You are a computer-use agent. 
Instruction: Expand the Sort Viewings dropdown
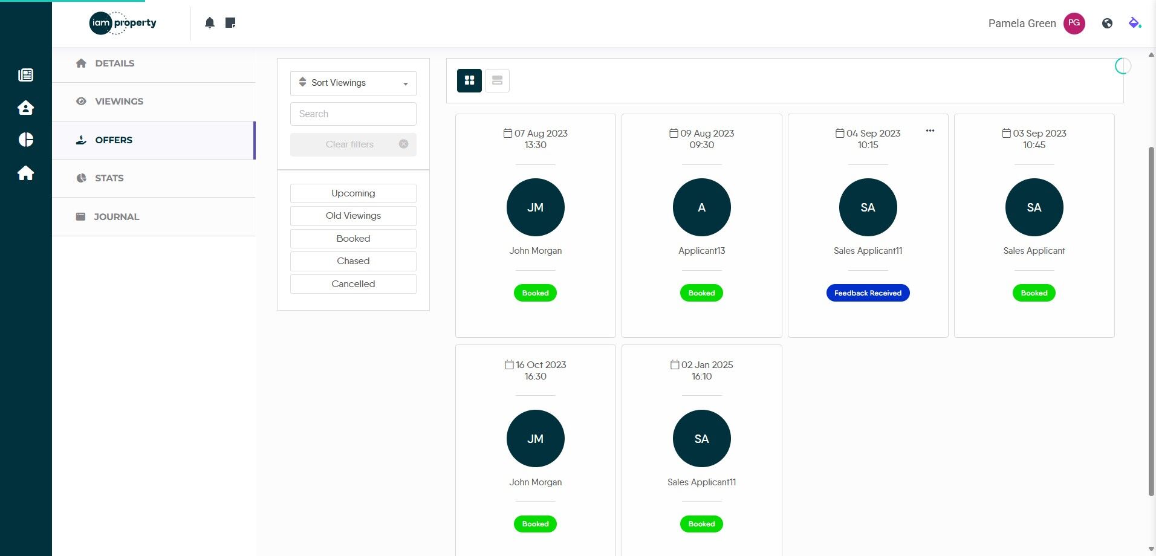(353, 83)
